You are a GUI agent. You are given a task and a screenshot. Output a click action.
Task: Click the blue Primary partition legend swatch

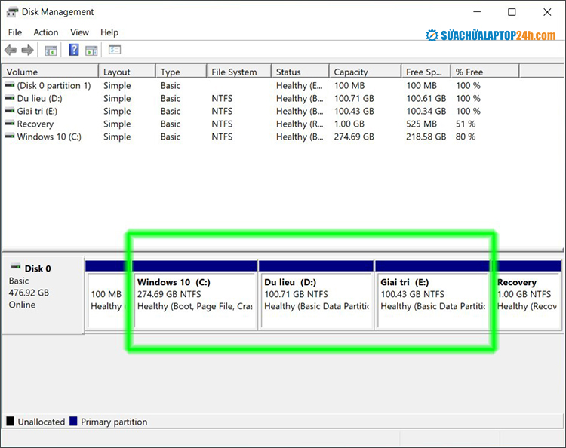[x=73, y=421]
